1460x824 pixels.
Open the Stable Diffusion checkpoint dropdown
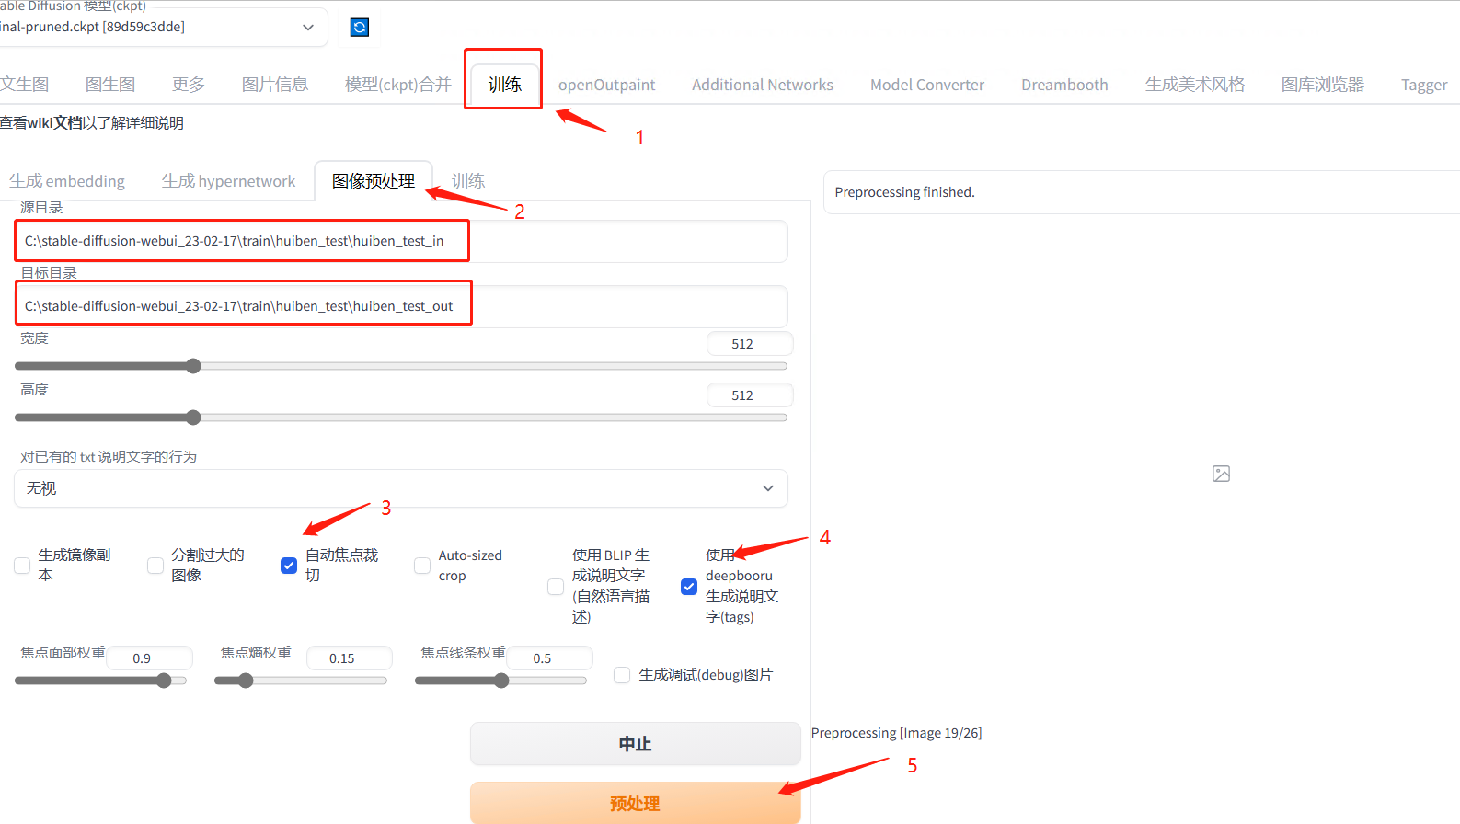(162, 28)
